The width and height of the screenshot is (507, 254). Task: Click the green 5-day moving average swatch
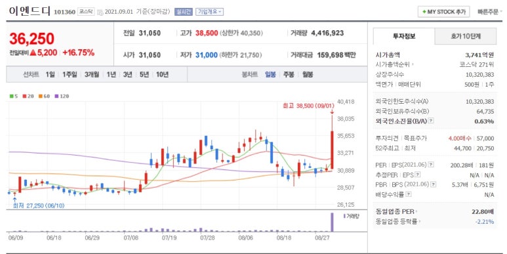click(x=11, y=96)
